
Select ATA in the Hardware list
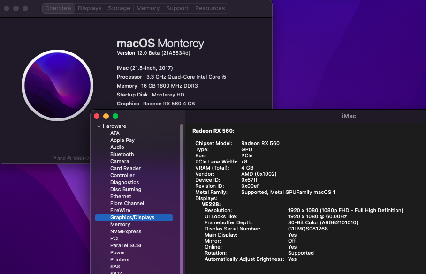click(x=115, y=133)
